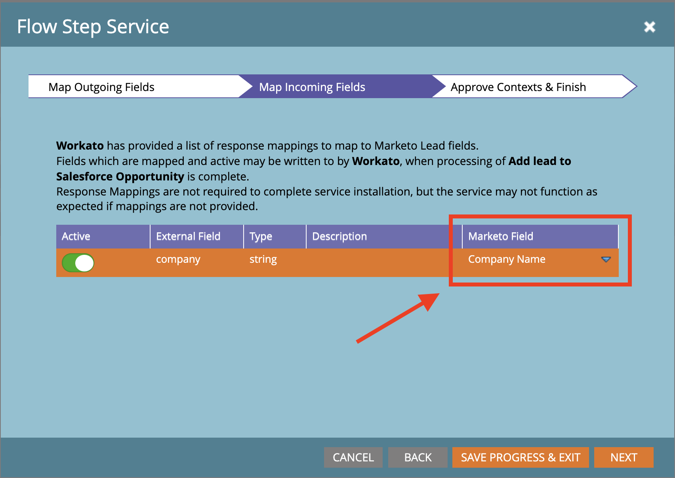Go to the Map Outgoing Fields step
This screenshot has width=675, height=478.
click(101, 87)
